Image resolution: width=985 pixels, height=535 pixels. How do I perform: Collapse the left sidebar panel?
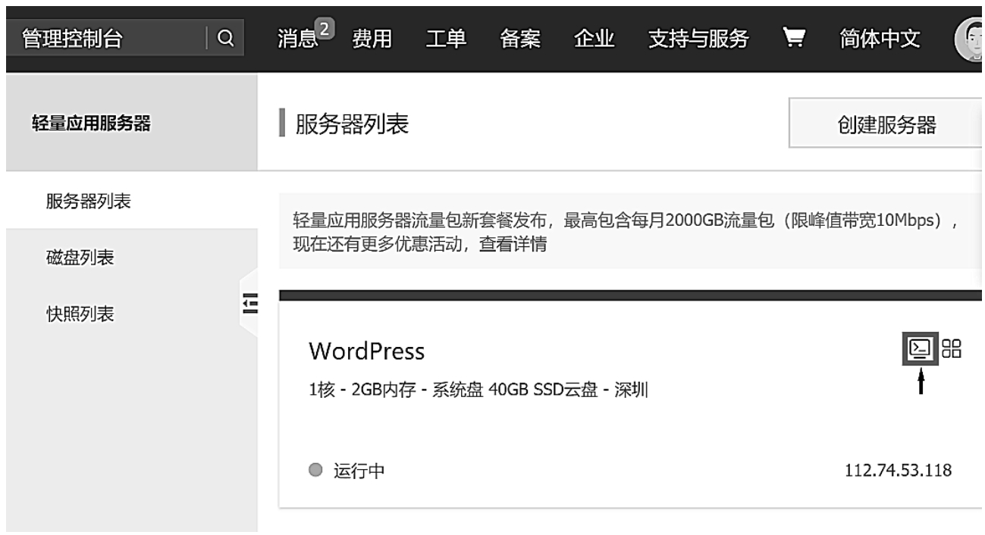(x=249, y=302)
